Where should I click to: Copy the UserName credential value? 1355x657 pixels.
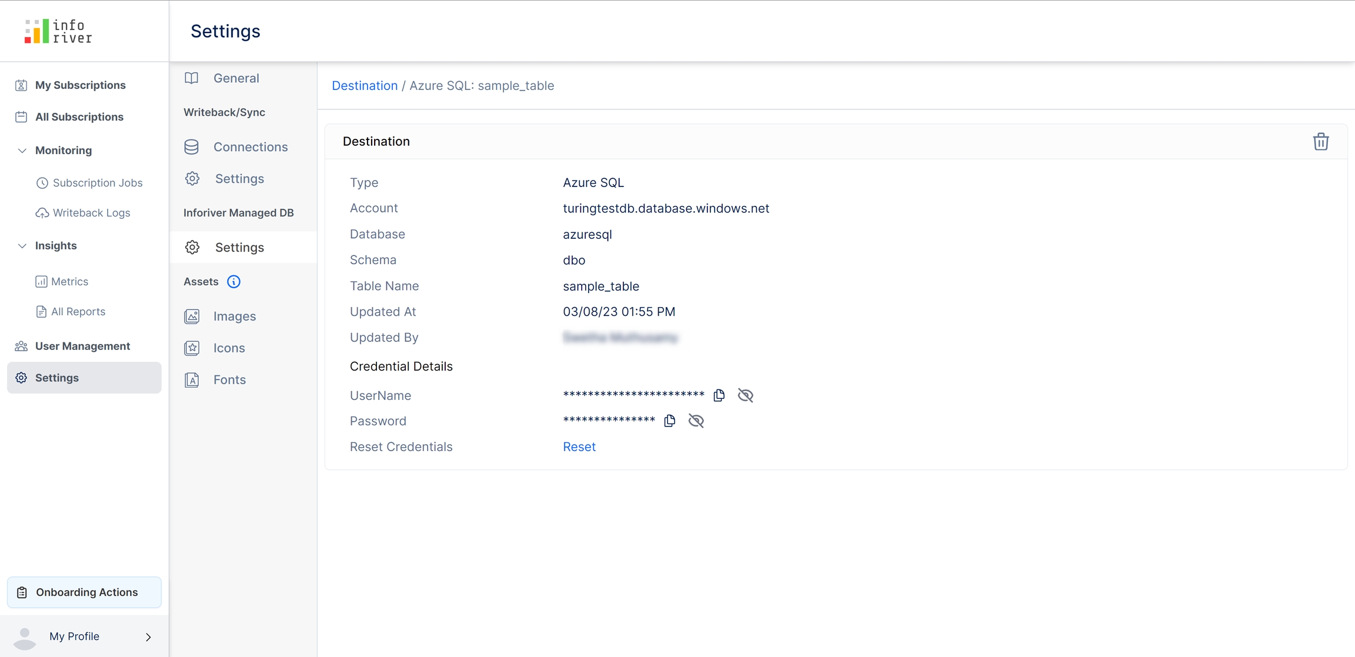coord(719,395)
